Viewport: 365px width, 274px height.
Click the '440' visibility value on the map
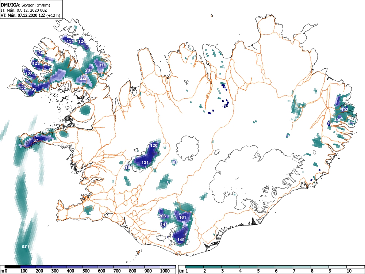click(84, 79)
